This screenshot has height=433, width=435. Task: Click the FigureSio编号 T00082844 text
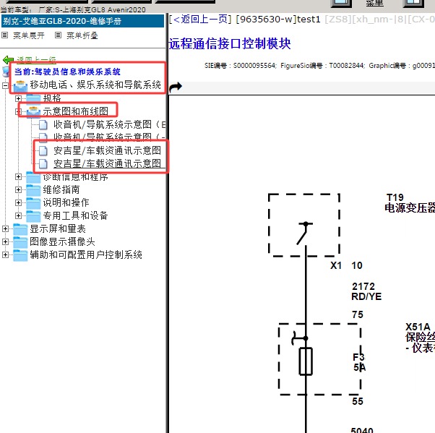click(x=322, y=66)
